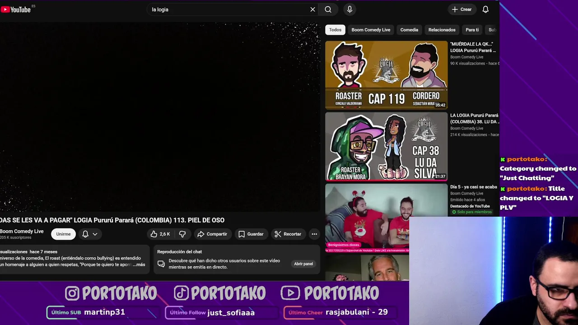Click the Instagram icon in the overlay
578x325 pixels.
click(x=72, y=293)
